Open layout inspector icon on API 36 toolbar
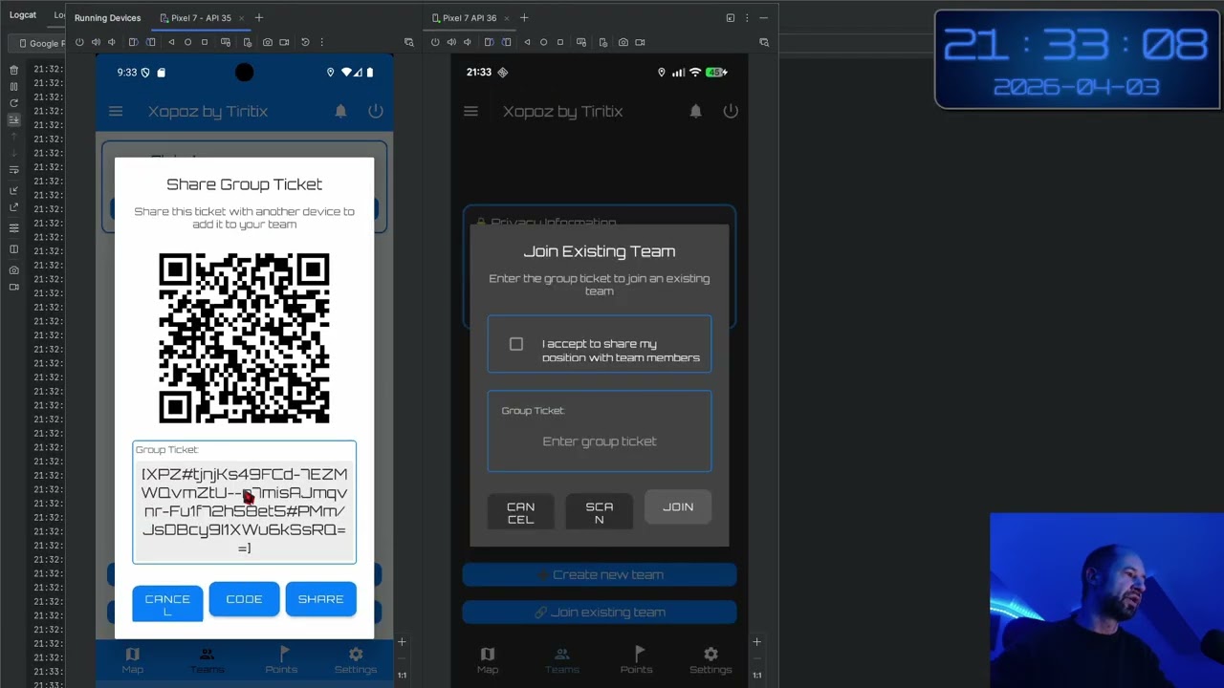This screenshot has width=1224, height=688. [x=764, y=42]
